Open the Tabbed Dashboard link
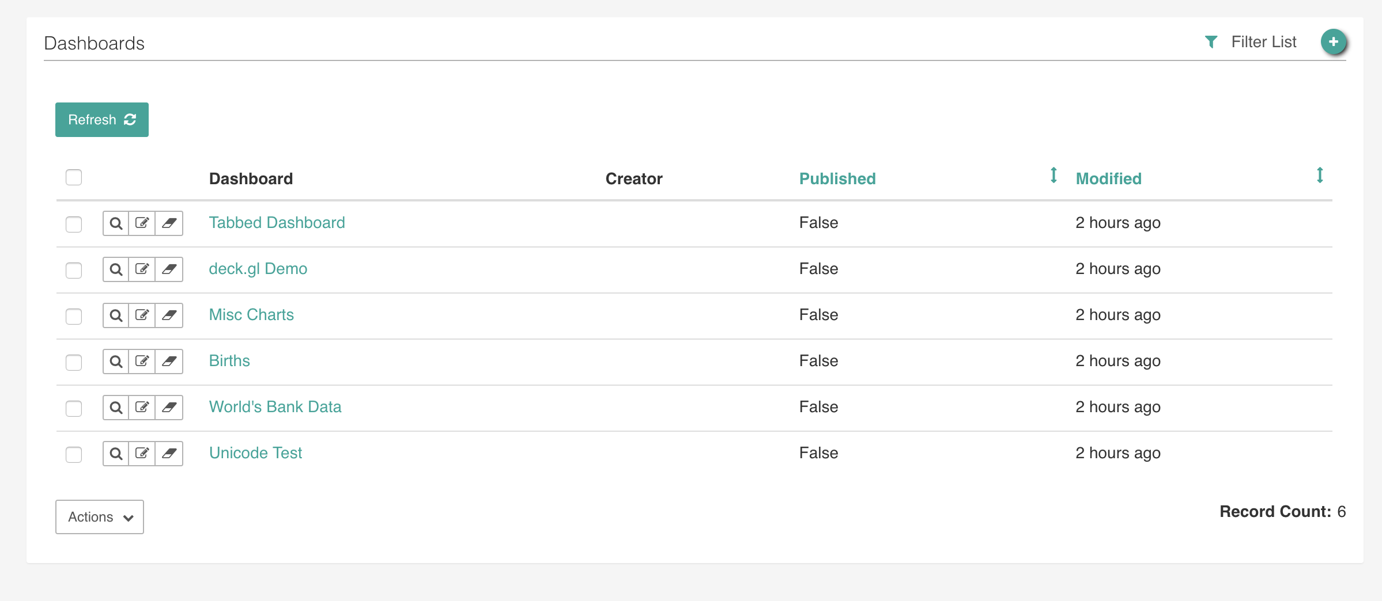 click(277, 223)
